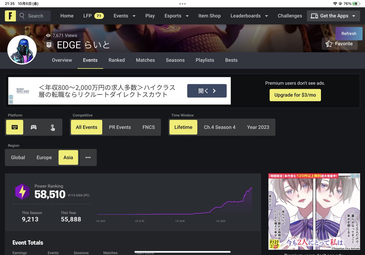Image resolution: width=365 pixels, height=255 pixels.
Task: Select Asia region
Action: click(68, 157)
